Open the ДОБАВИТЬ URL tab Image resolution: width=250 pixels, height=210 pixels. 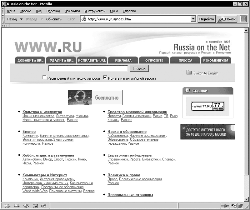click(30, 60)
